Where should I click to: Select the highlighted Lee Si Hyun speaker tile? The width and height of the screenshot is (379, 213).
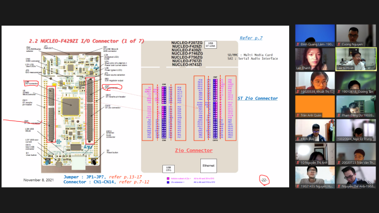point(356,59)
